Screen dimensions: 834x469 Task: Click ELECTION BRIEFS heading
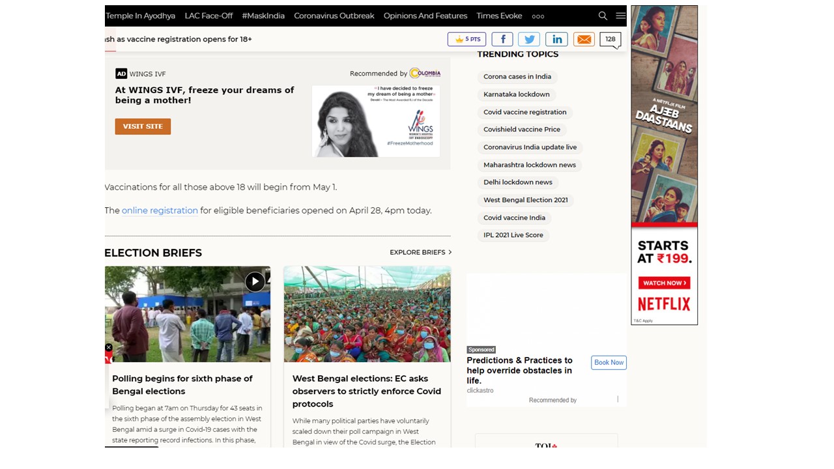point(153,253)
